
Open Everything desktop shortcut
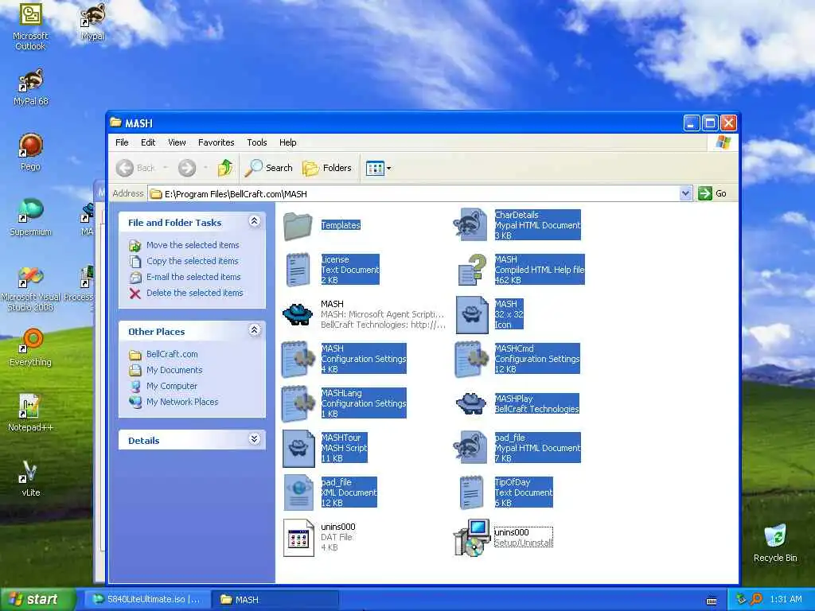[31, 347]
